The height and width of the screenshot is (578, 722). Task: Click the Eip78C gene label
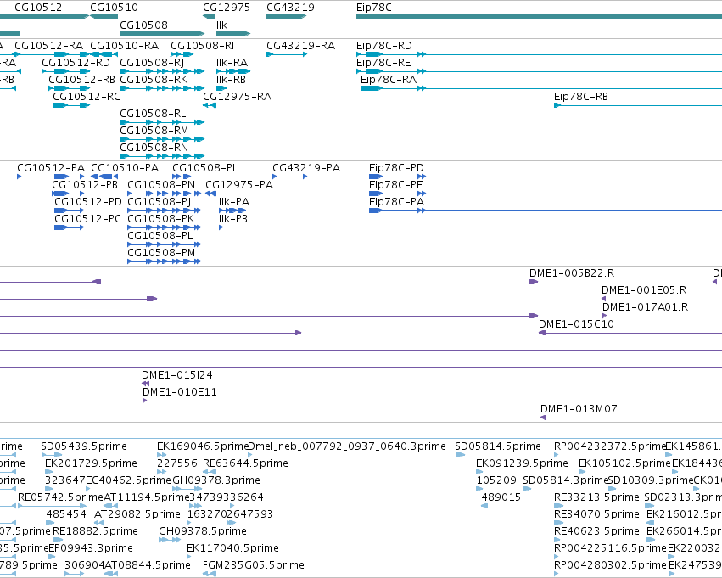tap(374, 8)
